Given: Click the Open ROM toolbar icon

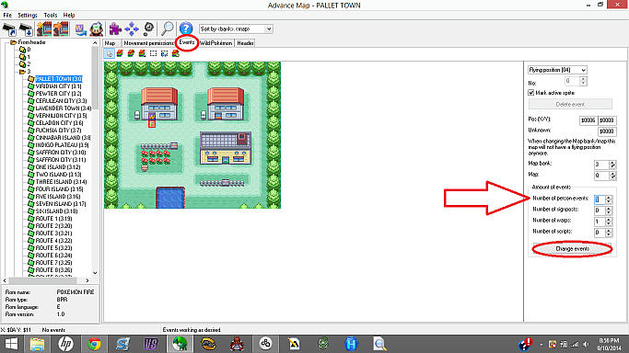Looking at the screenshot, I should 9,28.
